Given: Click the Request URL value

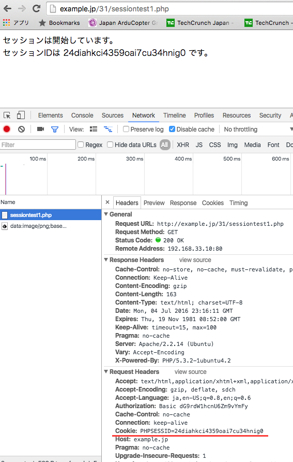Looking at the screenshot, I should point(220,224).
